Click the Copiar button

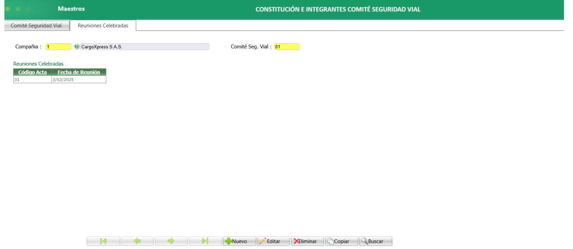(x=342, y=241)
